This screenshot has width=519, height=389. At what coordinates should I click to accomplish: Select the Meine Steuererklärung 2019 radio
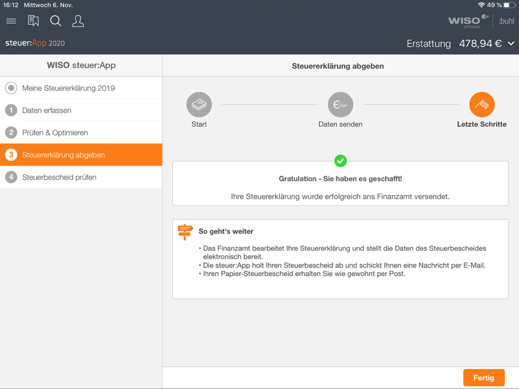(11, 88)
